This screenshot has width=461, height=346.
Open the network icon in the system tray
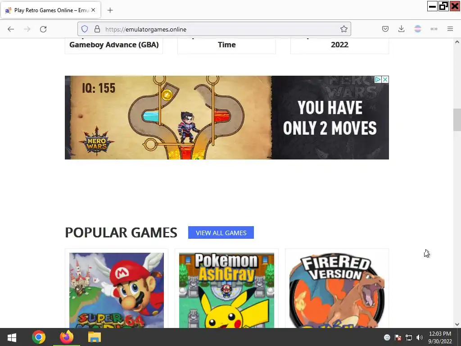[409, 337]
